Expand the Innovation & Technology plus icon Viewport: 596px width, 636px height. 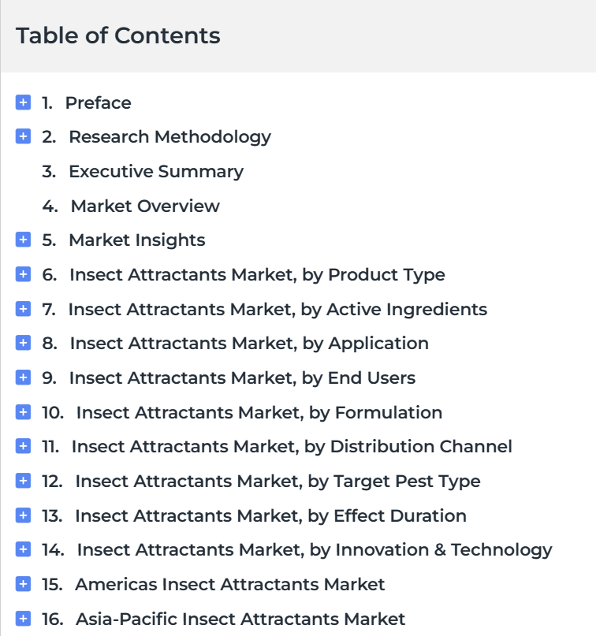click(23, 549)
